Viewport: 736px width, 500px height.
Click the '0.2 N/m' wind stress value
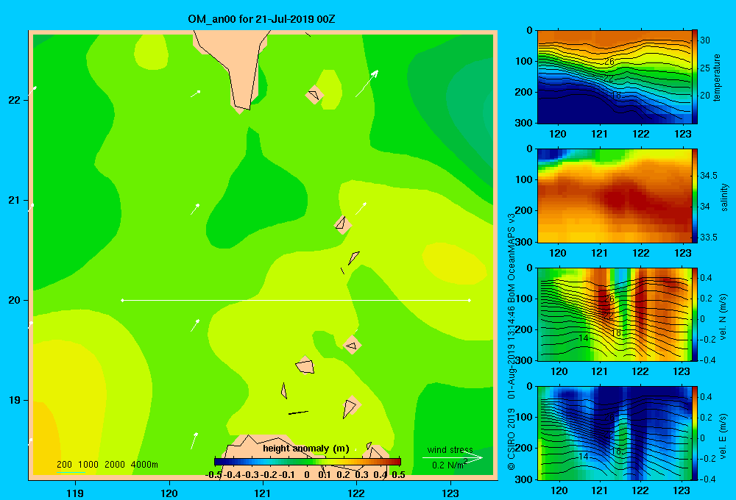point(447,465)
